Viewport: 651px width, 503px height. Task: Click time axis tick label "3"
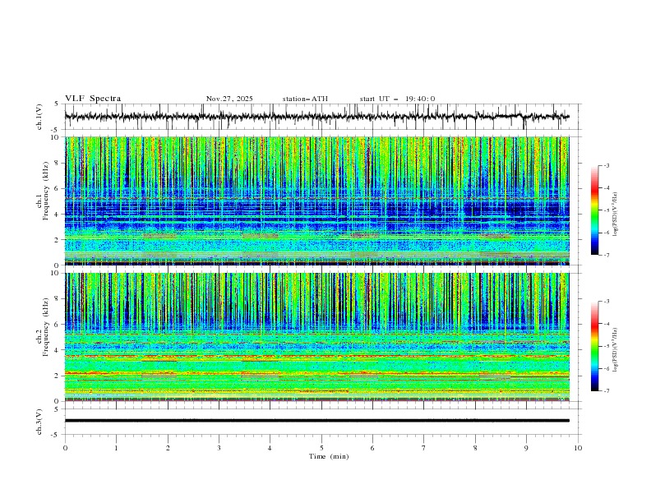coord(219,448)
